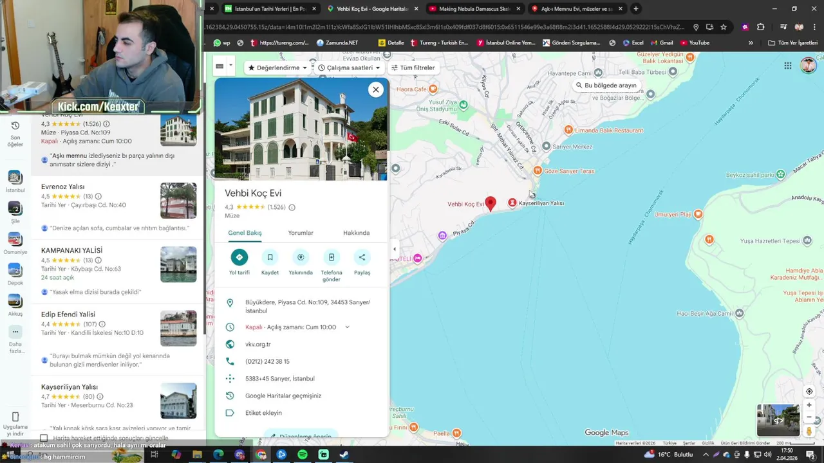Open Spotify from the taskbar
The image size is (824, 463).
tap(303, 455)
